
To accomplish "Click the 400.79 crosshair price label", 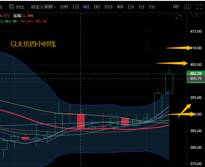I will [196, 79].
